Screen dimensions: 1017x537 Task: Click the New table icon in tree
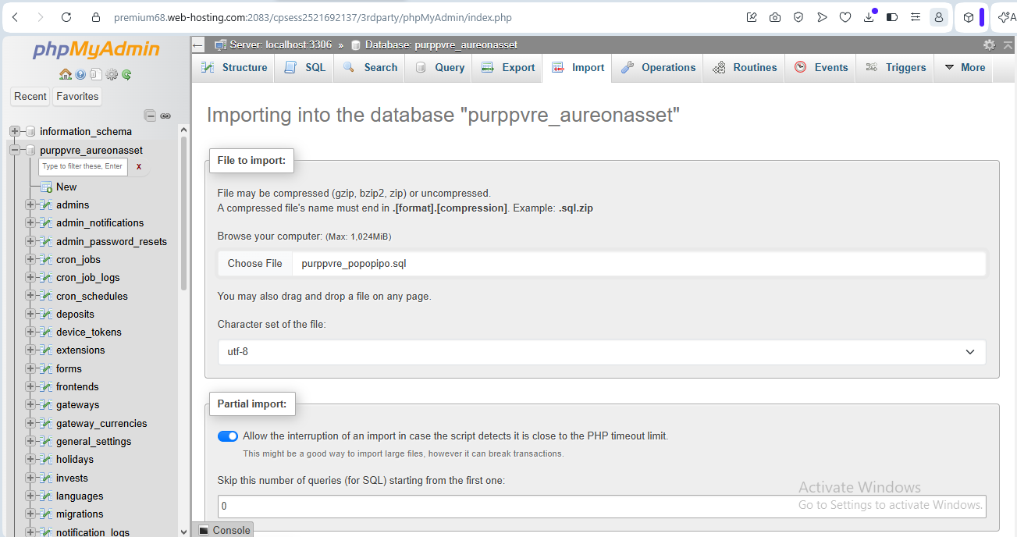(46, 187)
